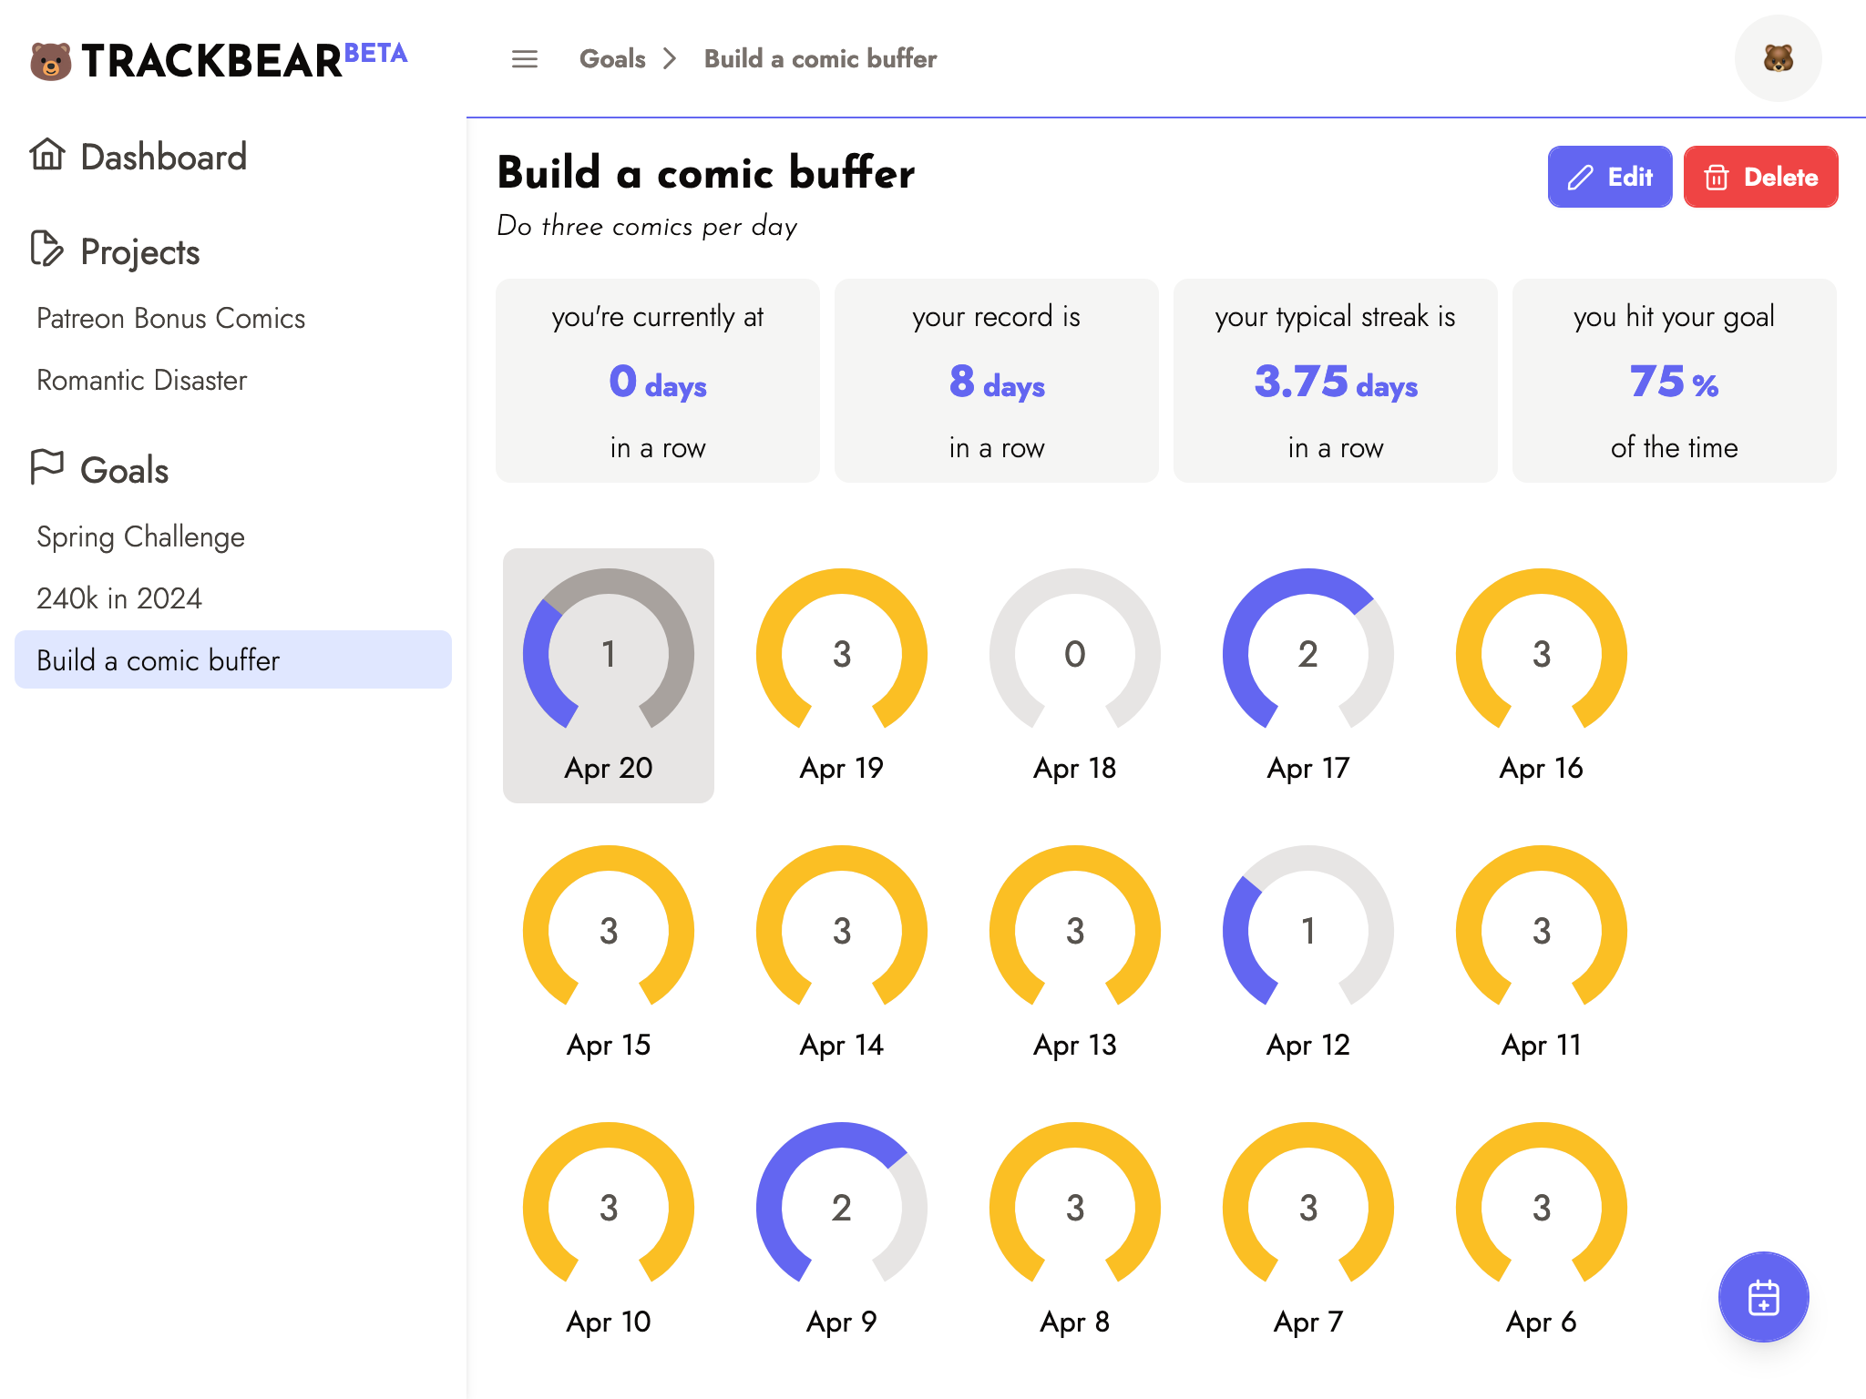
Task: Open Patreon Bonus Comics project
Action: coord(170,318)
